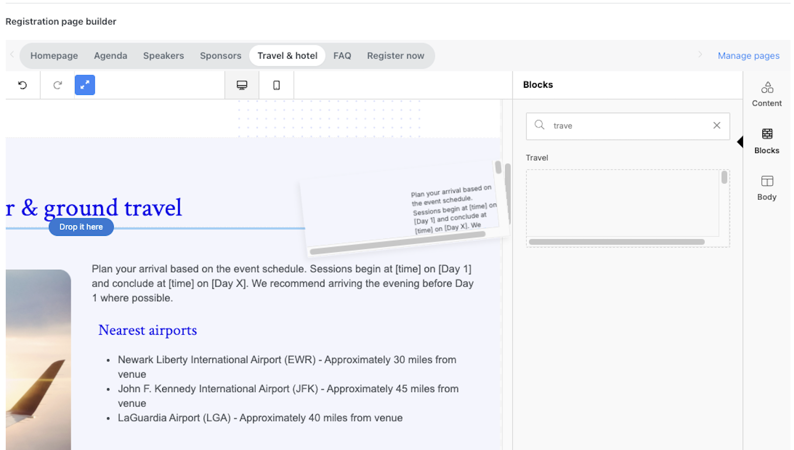Open the Manage pages link
Viewport: 794px width, 450px height.
point(749,56)
